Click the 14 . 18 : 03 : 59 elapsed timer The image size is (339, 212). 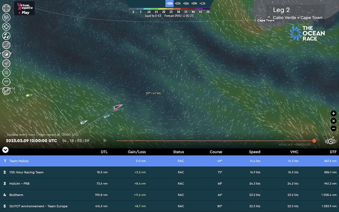coord(76,141)
